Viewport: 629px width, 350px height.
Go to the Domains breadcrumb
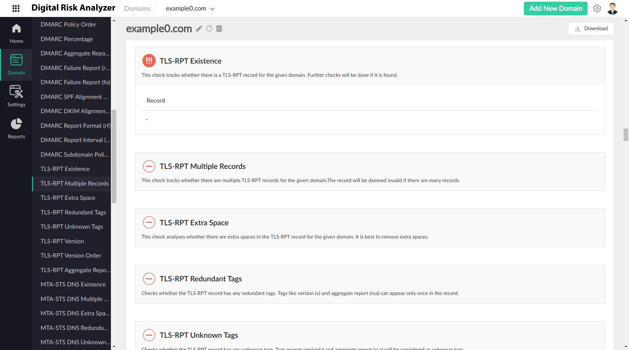tap(137, 8)
